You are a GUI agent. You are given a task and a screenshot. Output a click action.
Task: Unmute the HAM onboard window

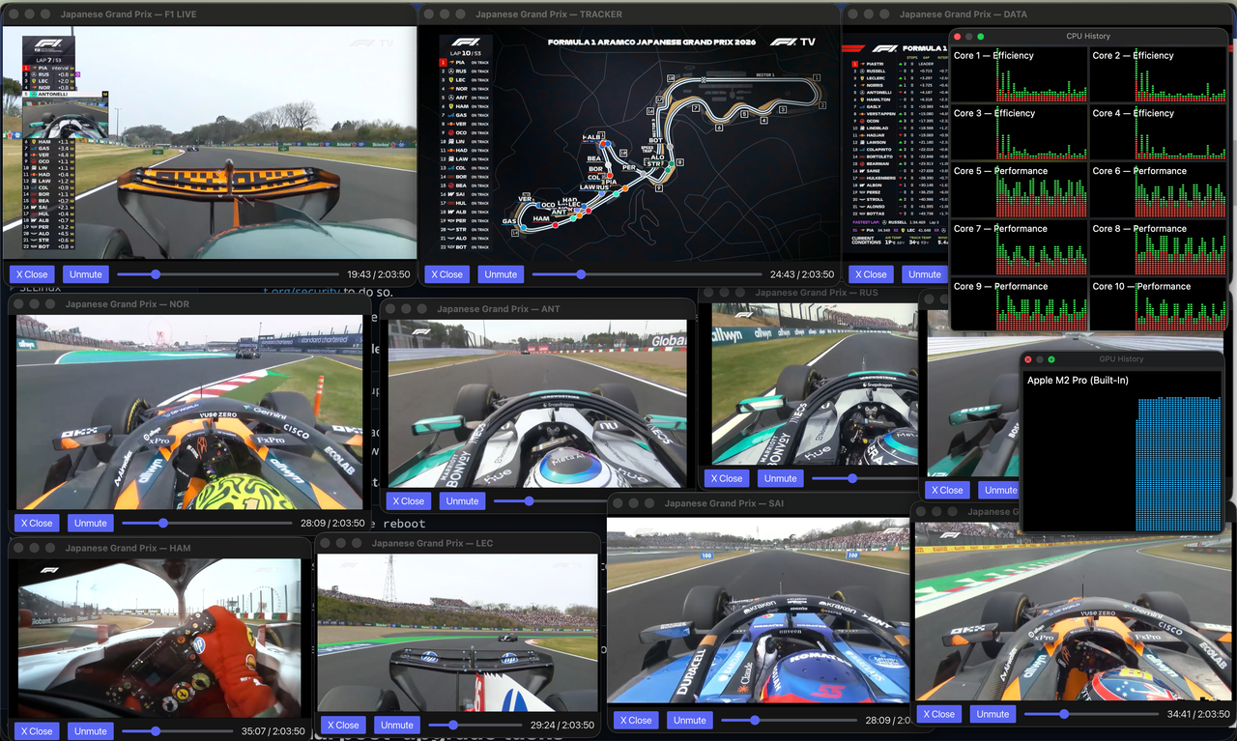coord(90,731)
